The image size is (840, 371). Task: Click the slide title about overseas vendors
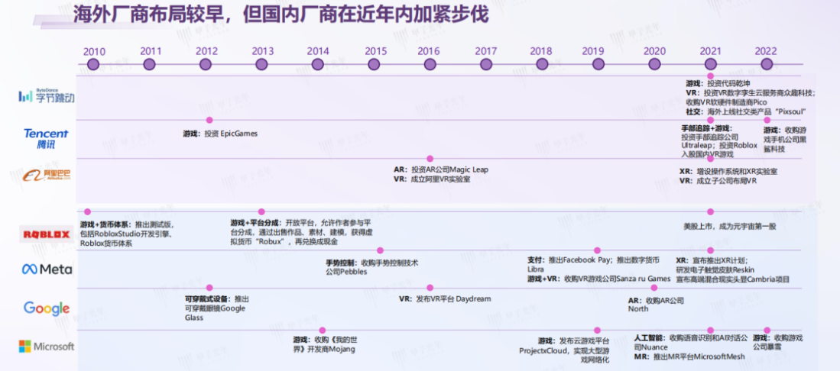[x=280, y=16]
